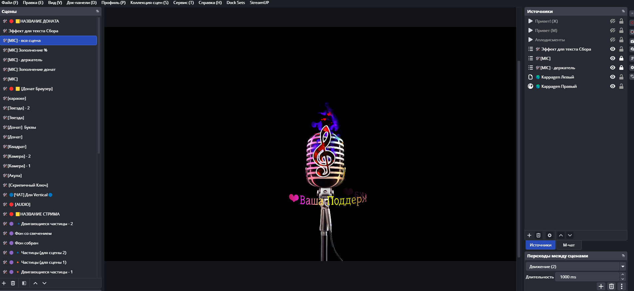Click the 1000 ms duration field

588,277
